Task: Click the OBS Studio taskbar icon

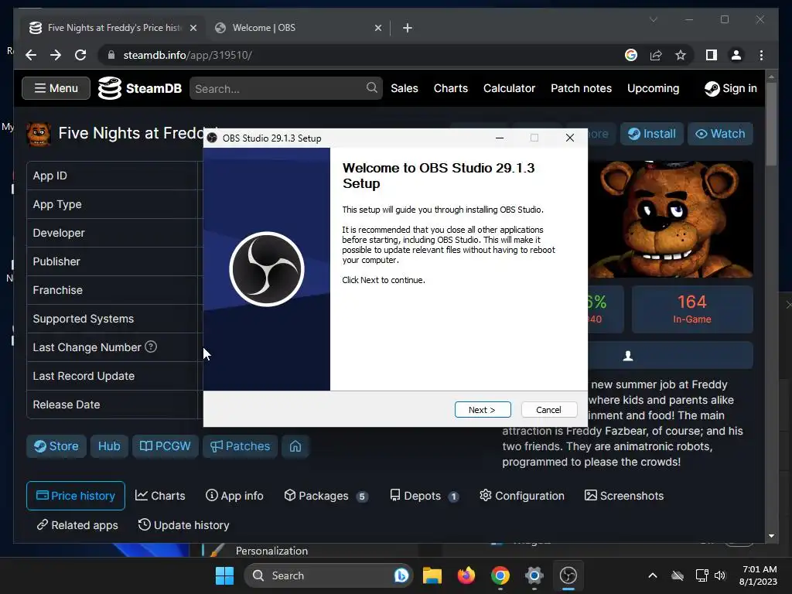Action: [x=568, y=575]
